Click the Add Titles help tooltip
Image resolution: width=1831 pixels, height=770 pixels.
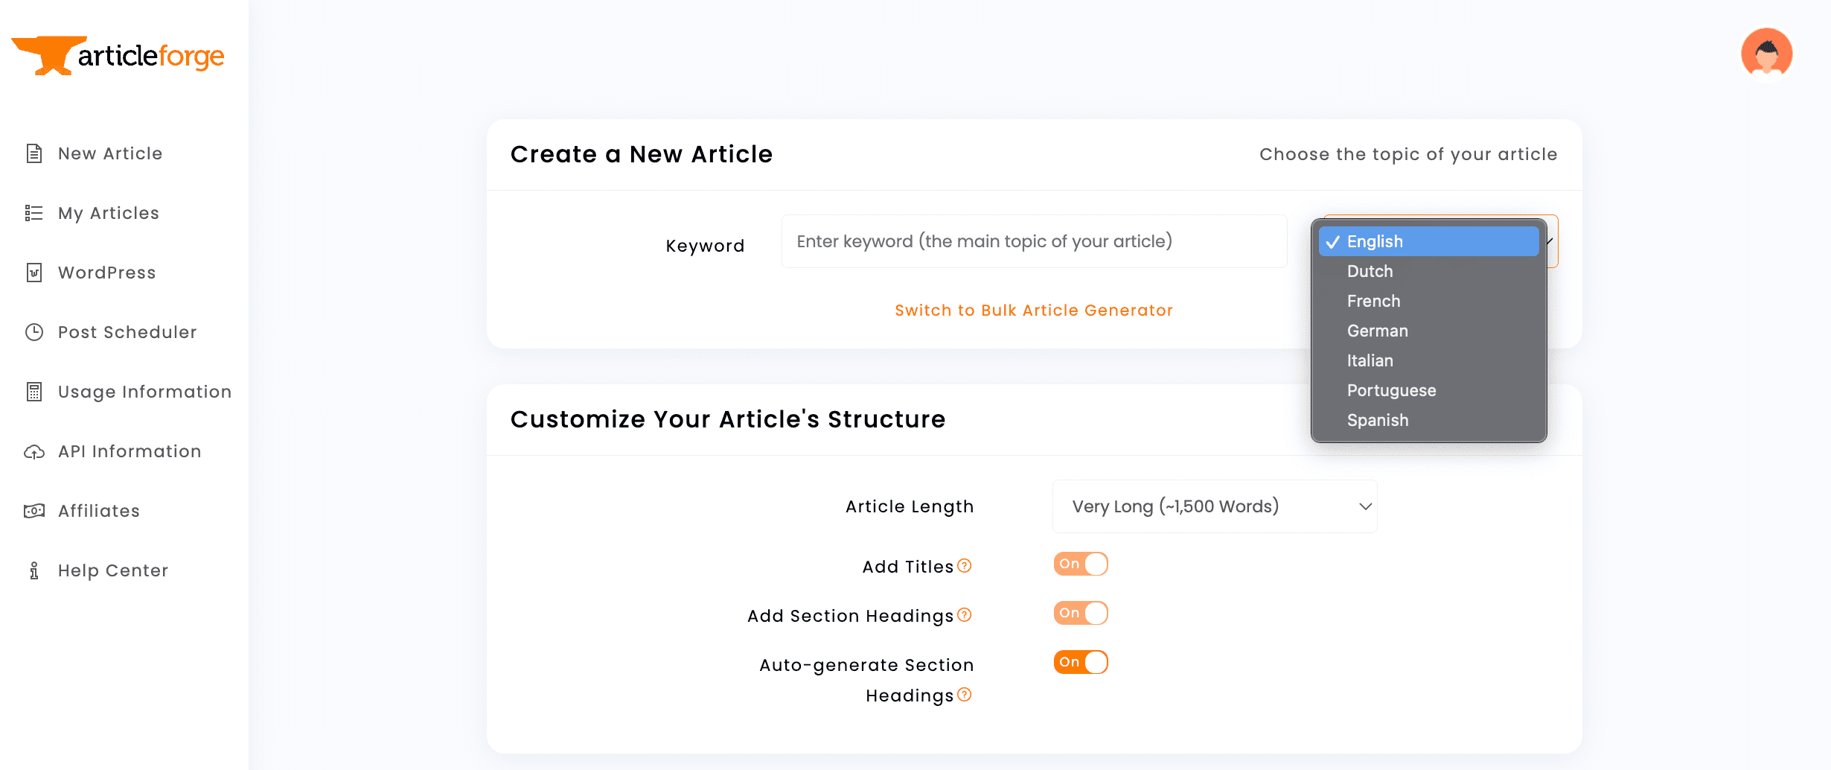pos(965,566)
